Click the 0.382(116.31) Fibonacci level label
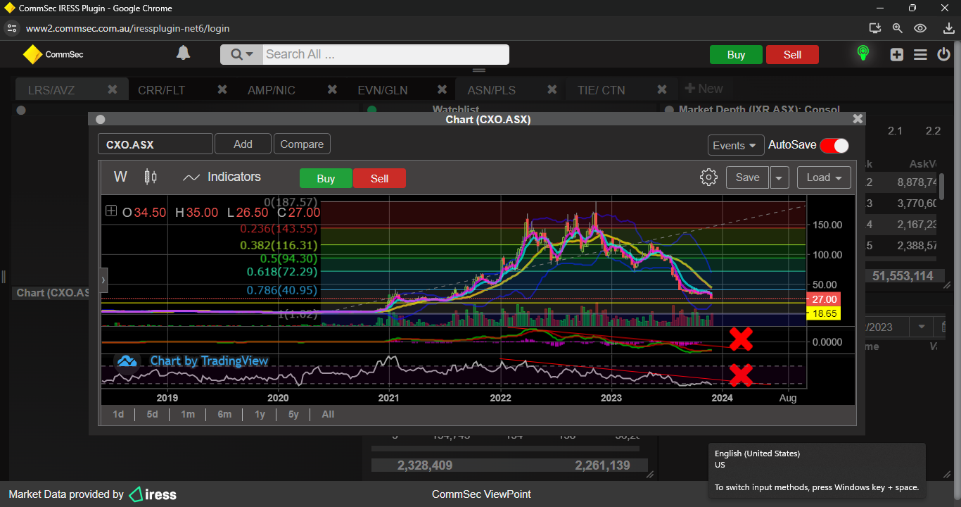961x507 pixels. click(279, 246)
